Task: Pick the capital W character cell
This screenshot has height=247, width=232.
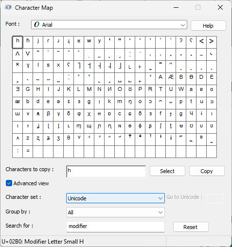Action: [x=181, y=91]
